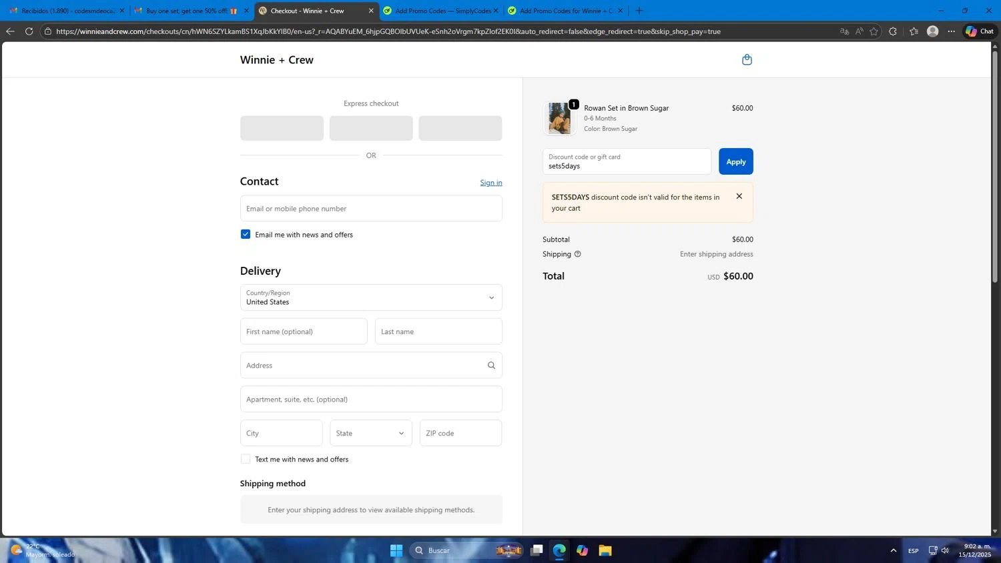Click the Rowan Set product thumbnail

(559, 118)
